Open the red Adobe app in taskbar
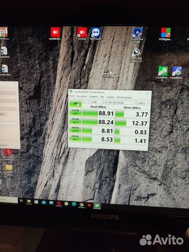 tap(89, 205)
